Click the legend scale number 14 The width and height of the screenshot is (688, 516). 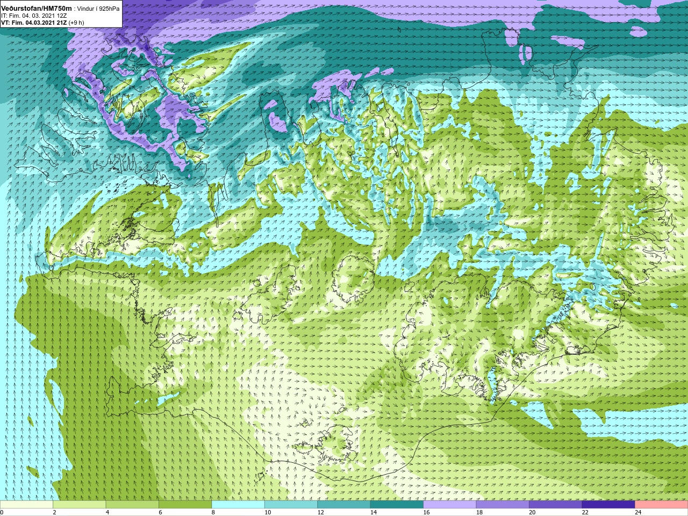coord(374,513)
